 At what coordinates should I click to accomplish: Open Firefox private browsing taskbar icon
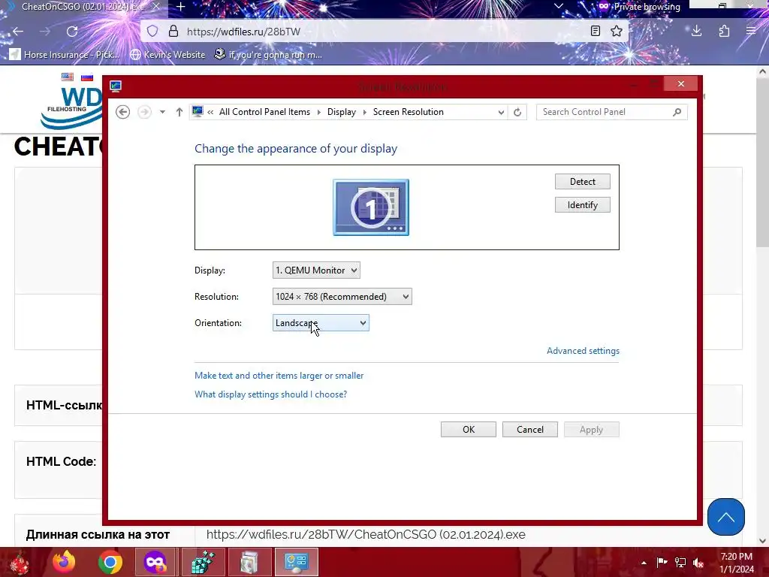(x=155, y=562)
